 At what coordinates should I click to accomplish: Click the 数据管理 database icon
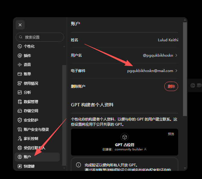click(x=20, y=102)
